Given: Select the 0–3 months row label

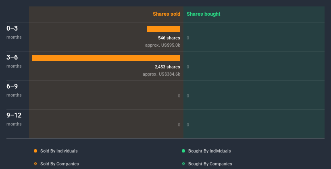Looking at the screenshot, I should pos(14,32).
